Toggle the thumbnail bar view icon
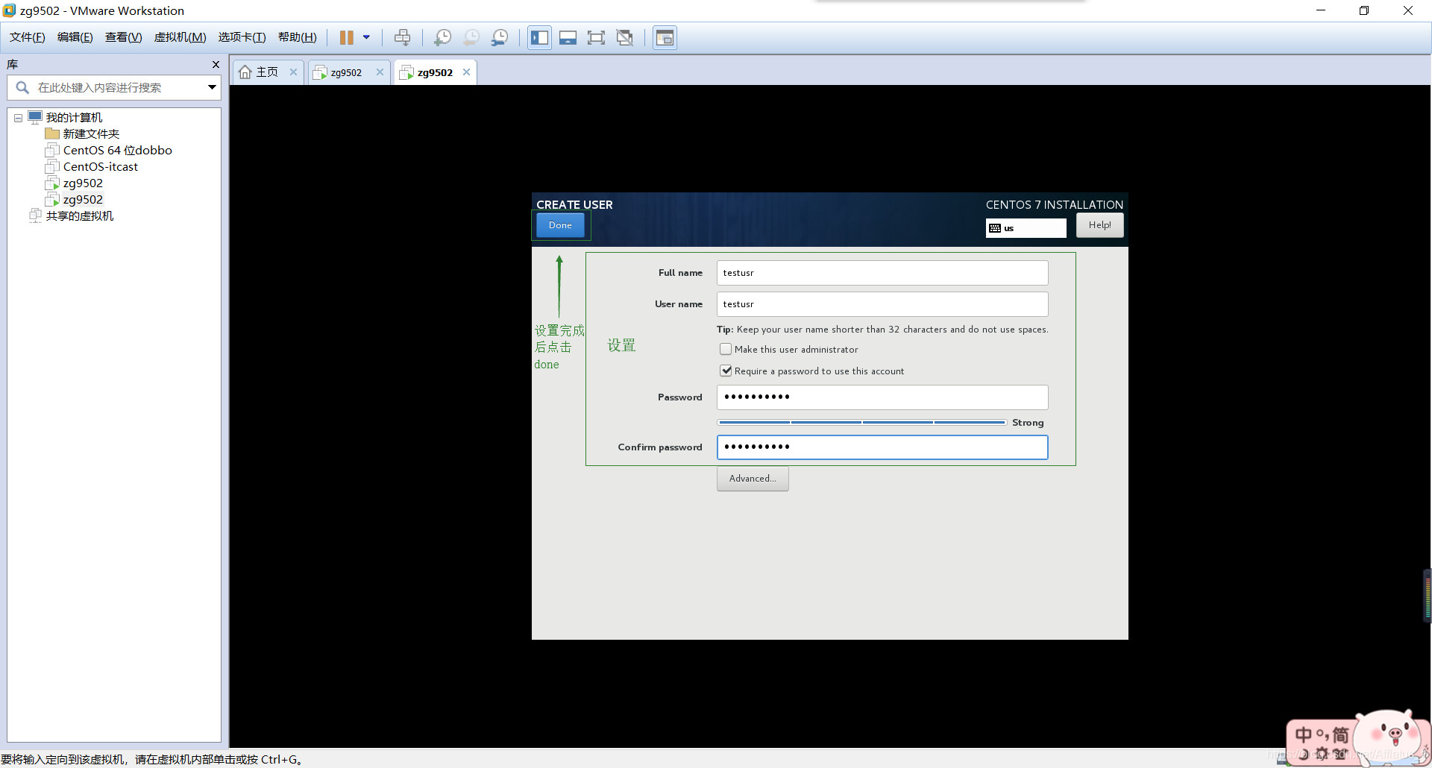 coord(568,37)
